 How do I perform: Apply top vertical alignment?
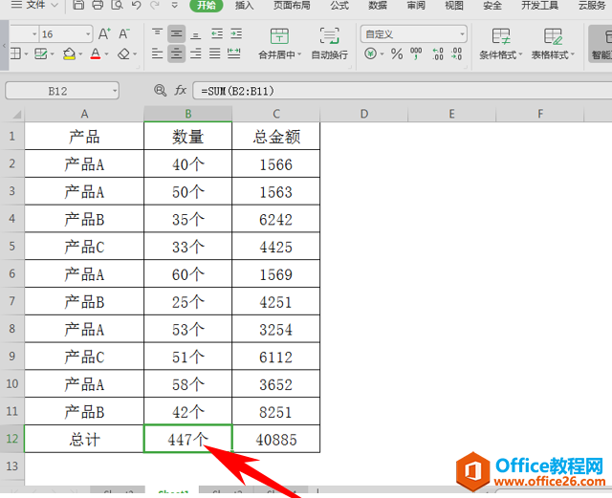click(x=157, y=34)
